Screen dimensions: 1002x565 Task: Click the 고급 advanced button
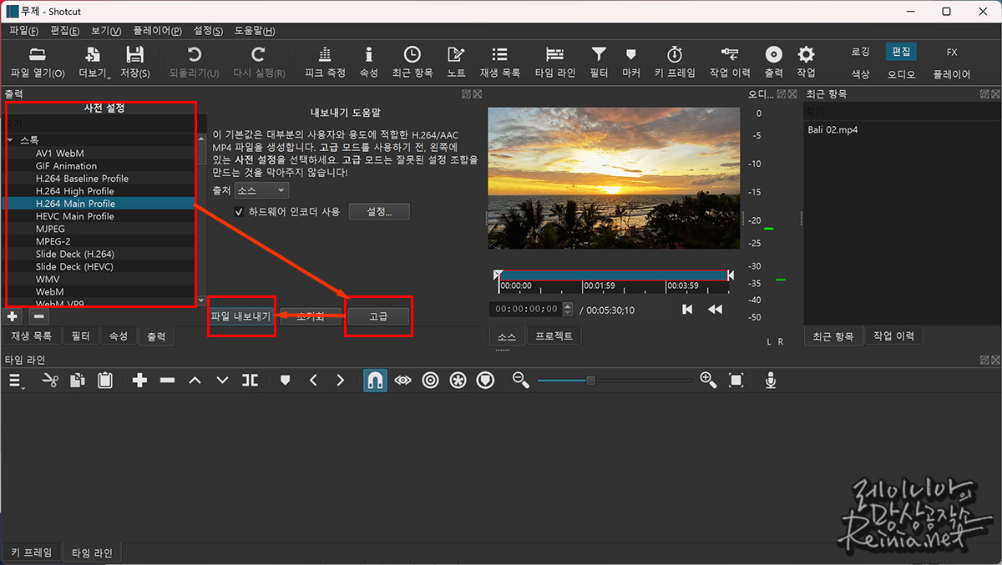(378, 316)
